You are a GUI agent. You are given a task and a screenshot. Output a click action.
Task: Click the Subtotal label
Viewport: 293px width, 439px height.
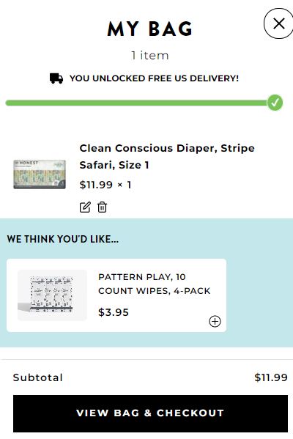[x=38, y=377]
